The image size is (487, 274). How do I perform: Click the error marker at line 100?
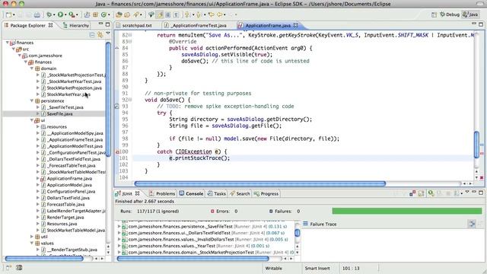(117, 152)
